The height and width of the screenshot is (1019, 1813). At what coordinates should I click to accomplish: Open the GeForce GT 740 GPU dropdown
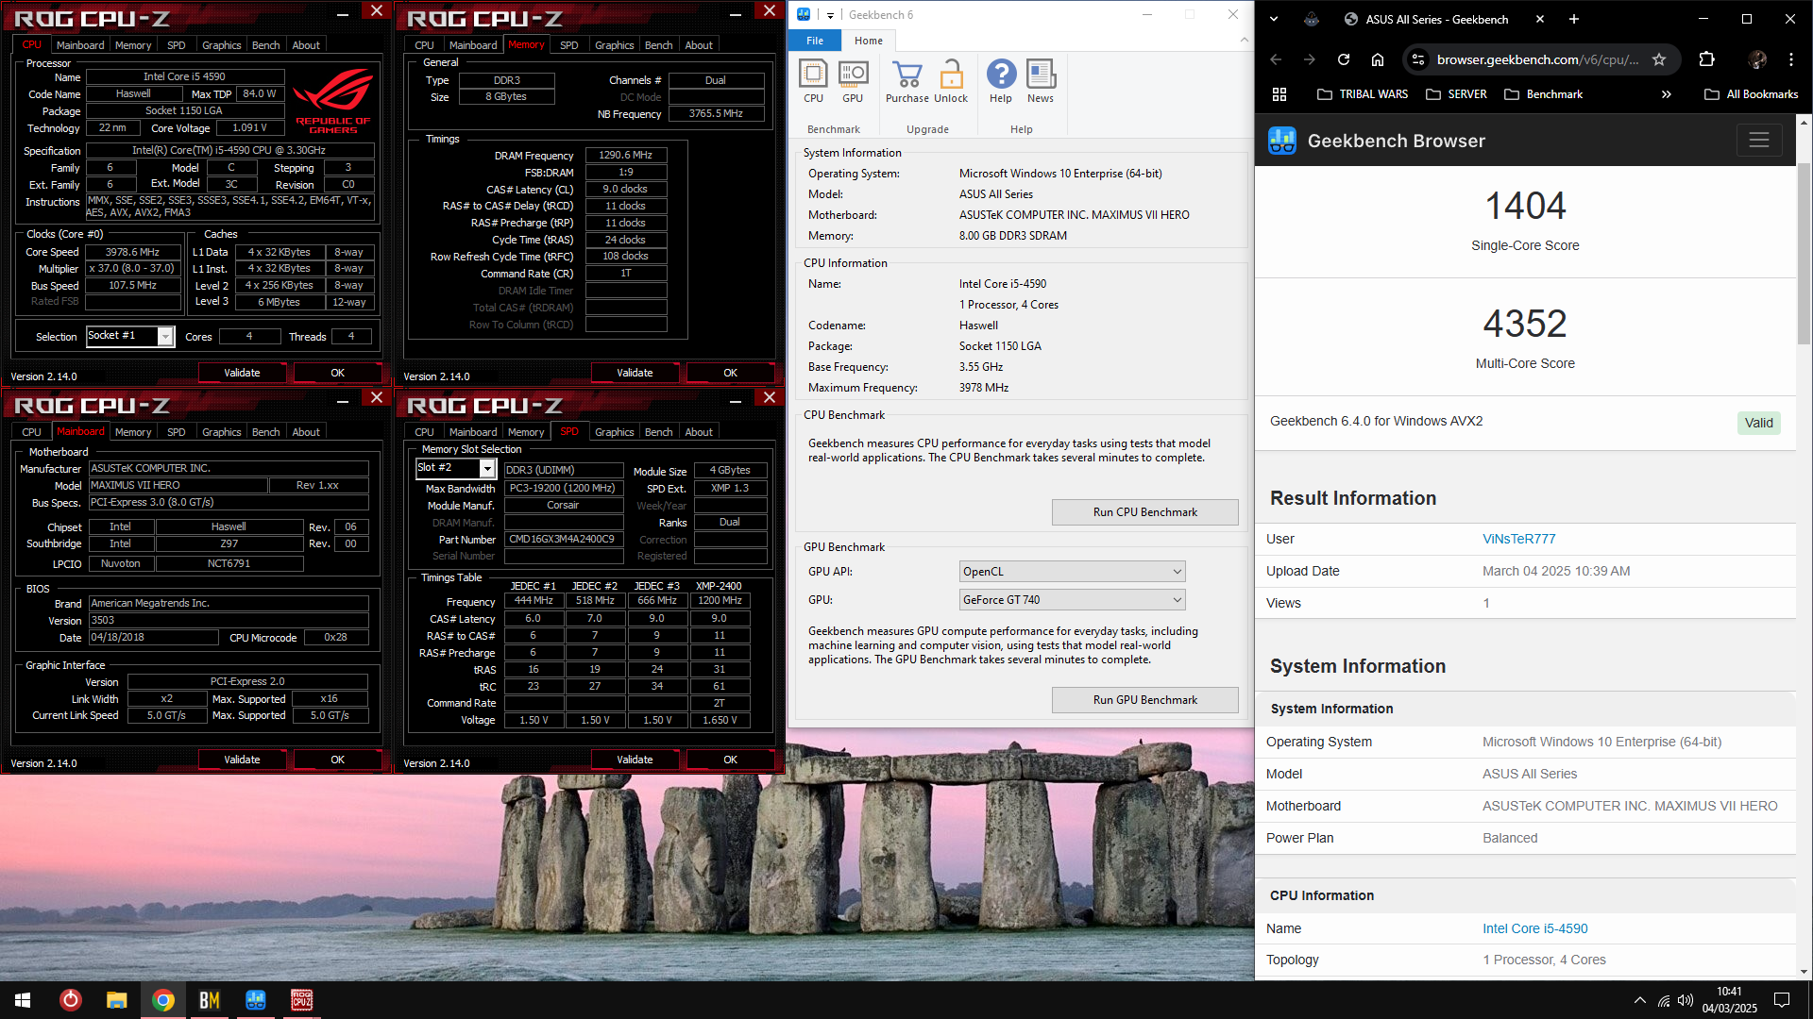coord(1072,600)
